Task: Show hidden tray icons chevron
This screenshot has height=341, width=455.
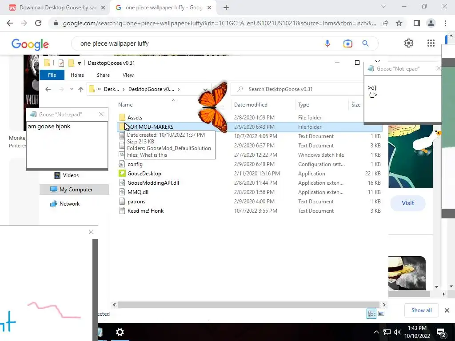Action: coord(376,332)
